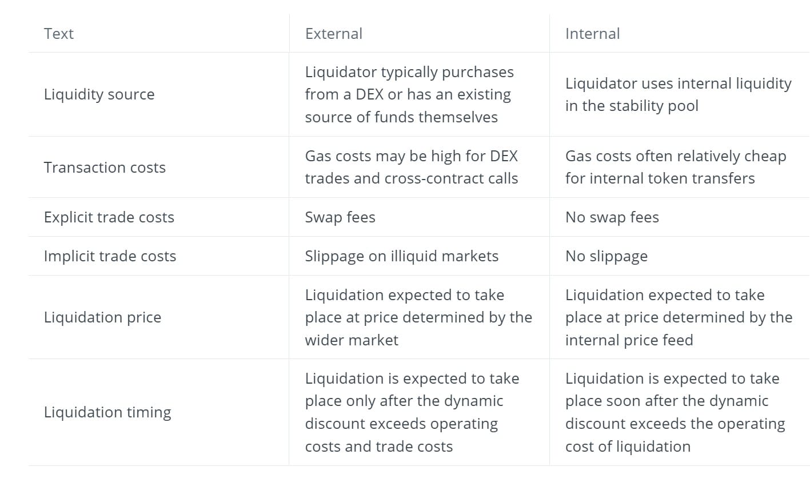810x482 pixels.
Task: Select the 'Implicit trade costs' row label
Action: pos(110,256)
